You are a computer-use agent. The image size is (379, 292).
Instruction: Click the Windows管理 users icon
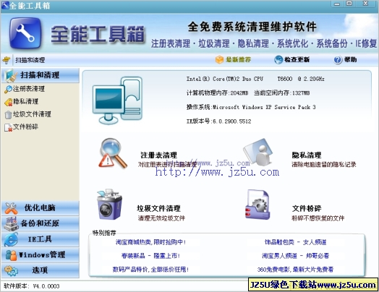(11, 255)
